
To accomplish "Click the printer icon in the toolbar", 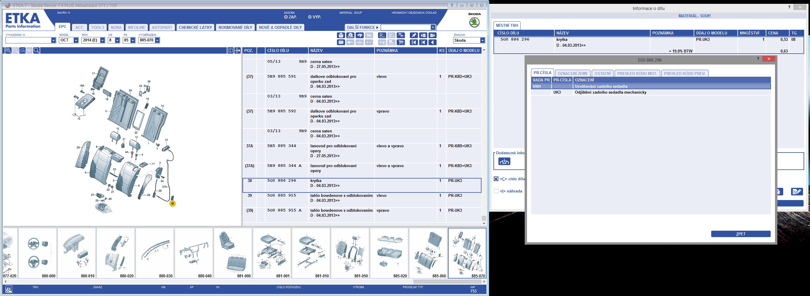I will tap(341, 36).
